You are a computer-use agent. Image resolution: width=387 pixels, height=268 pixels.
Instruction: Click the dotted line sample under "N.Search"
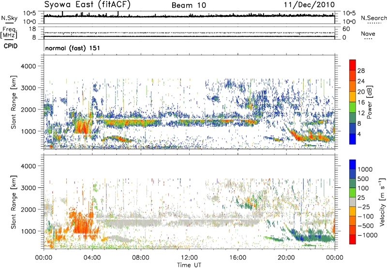pyautogui.click(x=374, y=23)
